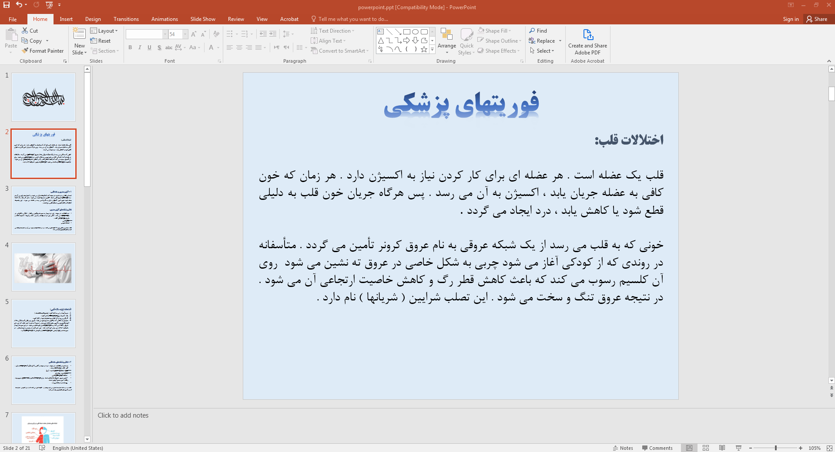Click Create and Share Adobe PDF
This screenshot has height=452, width=835.
pos(587,42)
